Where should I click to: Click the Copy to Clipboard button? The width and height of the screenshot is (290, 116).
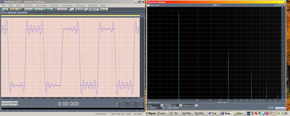point(173,108)
